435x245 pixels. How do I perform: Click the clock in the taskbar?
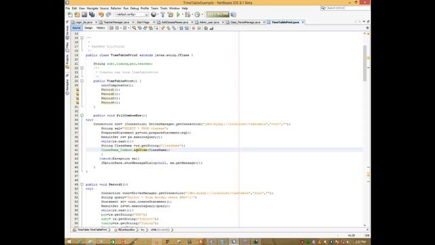click(360, 242)
